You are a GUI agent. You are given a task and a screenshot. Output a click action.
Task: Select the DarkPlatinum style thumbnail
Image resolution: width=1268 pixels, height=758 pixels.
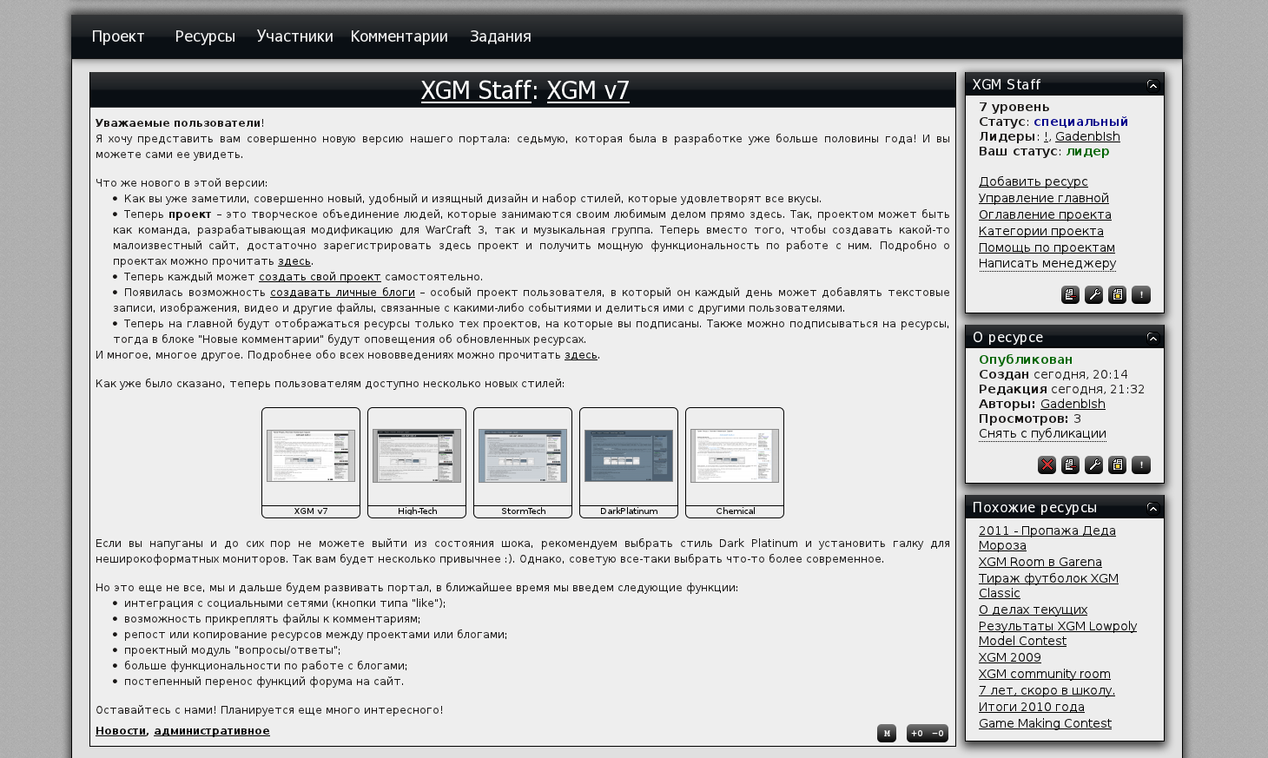pyautogui.click(x=629, y=463)
